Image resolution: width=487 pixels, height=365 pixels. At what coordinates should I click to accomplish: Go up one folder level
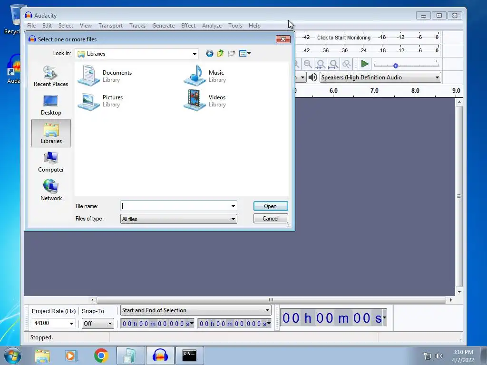221,53
